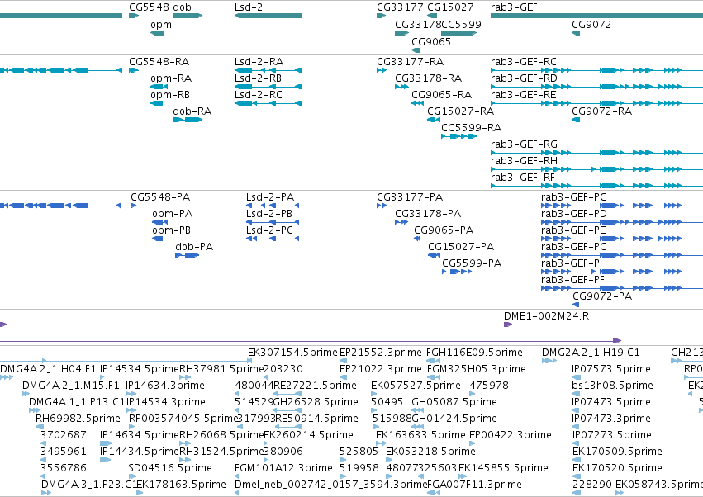The height and width of the screenshot is (497, 703).
Task: Select the Lsd-2-RB transcript label
Action: [258, 78]
